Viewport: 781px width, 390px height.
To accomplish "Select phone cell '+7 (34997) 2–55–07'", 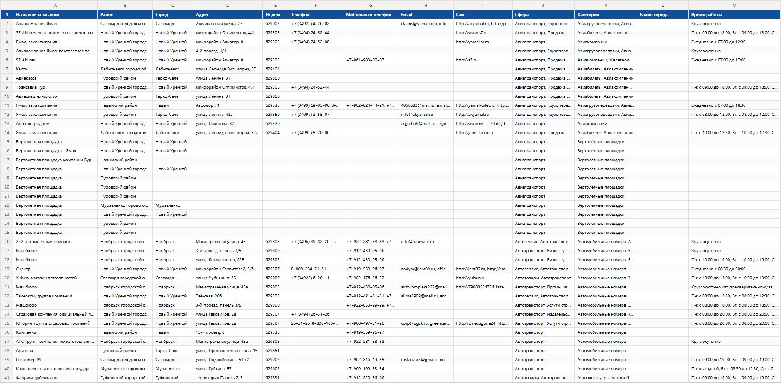I will coord(316,115).
